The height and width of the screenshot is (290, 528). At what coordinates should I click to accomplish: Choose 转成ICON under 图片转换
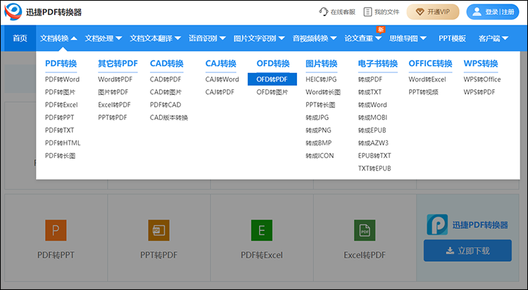click(x=320, y=156)
